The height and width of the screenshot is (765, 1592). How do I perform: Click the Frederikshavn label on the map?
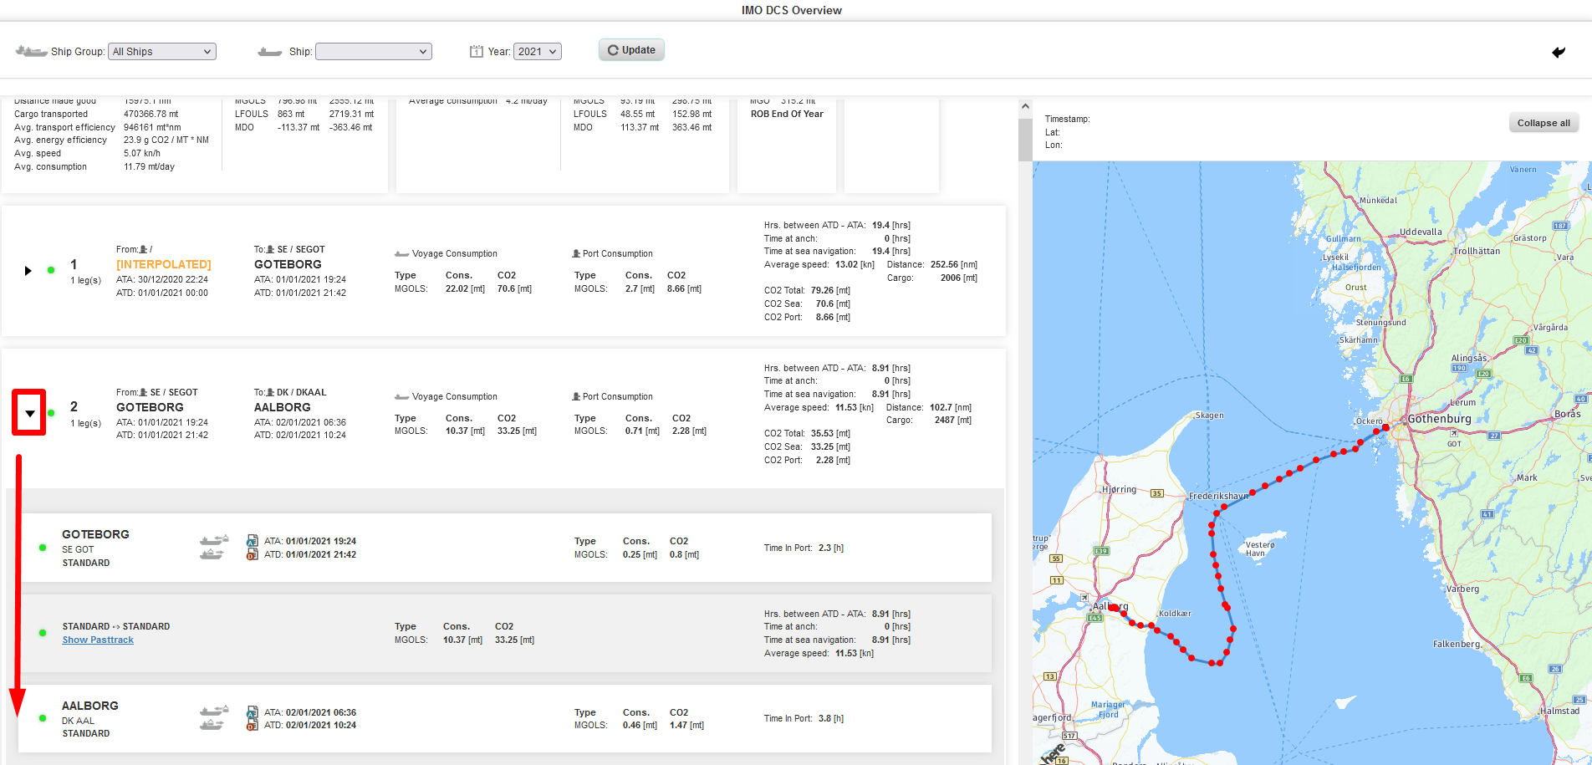point(1218,496)
